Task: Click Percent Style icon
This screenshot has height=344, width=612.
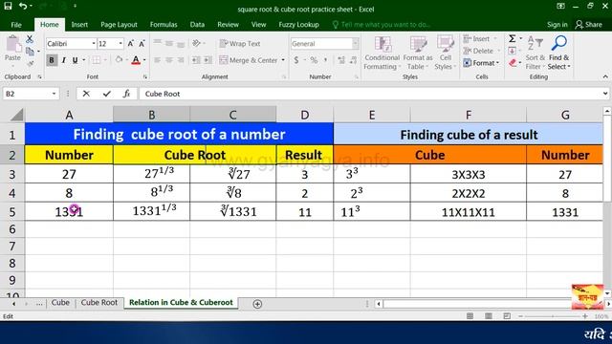Action: point(314,60)
